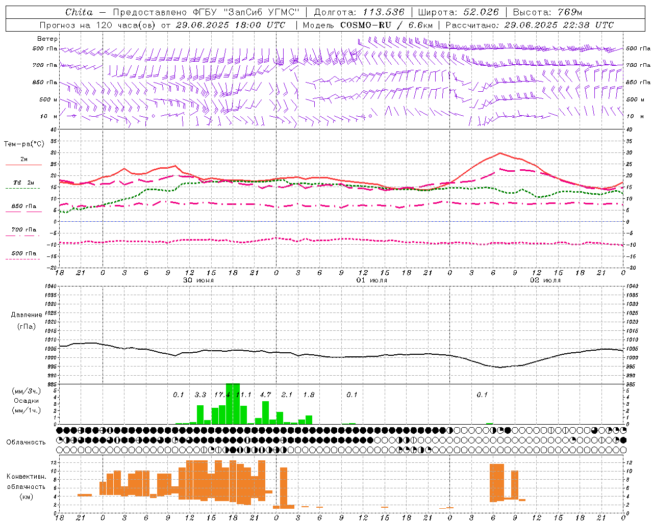Click the "Модель COSMO-RU / 6.6км" text
The height and width of the screenshot is (522, 653).
367,25
